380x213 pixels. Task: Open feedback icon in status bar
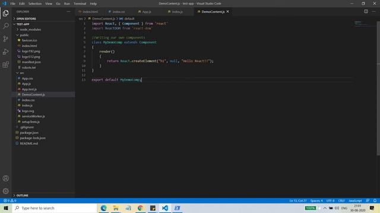(368, 201)
